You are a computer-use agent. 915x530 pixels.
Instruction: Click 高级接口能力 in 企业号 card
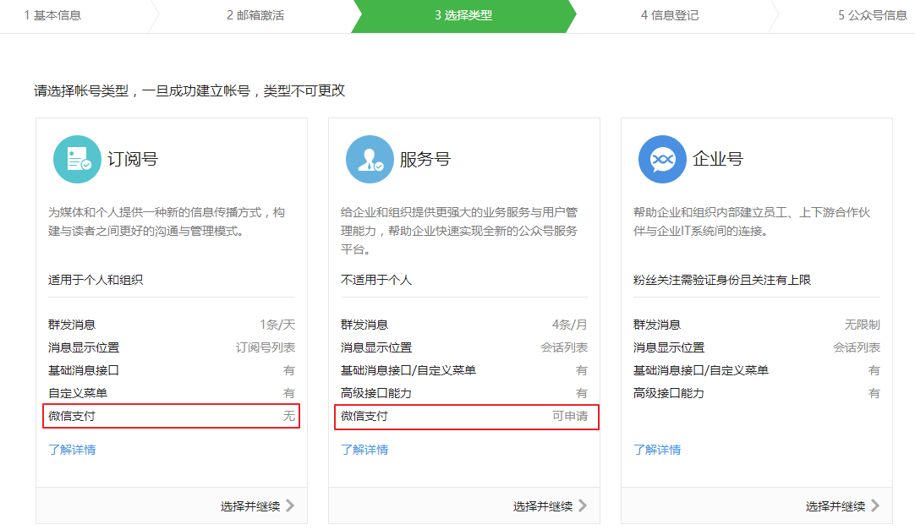[669, 393]
